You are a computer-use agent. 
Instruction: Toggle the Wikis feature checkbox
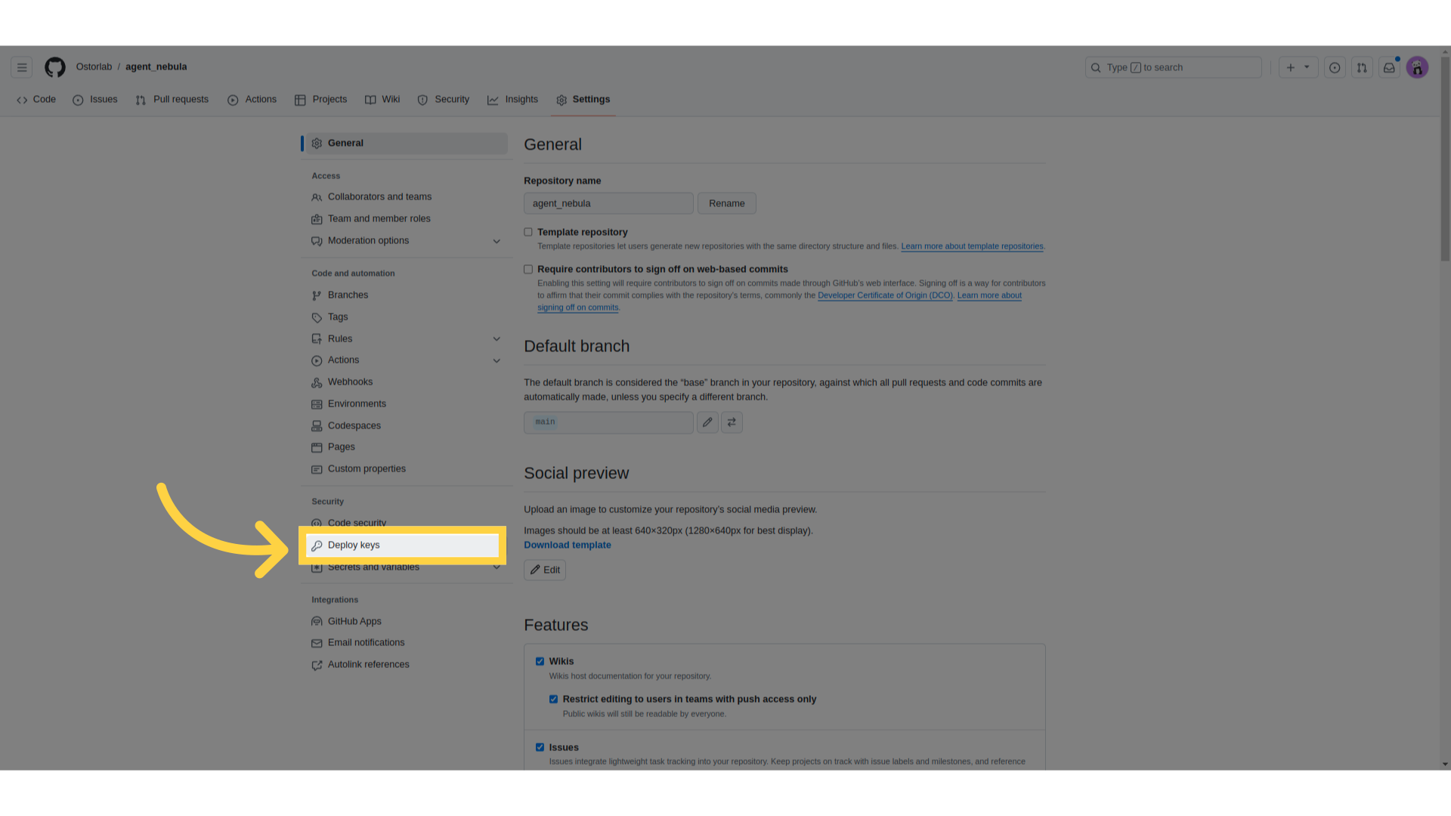[540, 660]
